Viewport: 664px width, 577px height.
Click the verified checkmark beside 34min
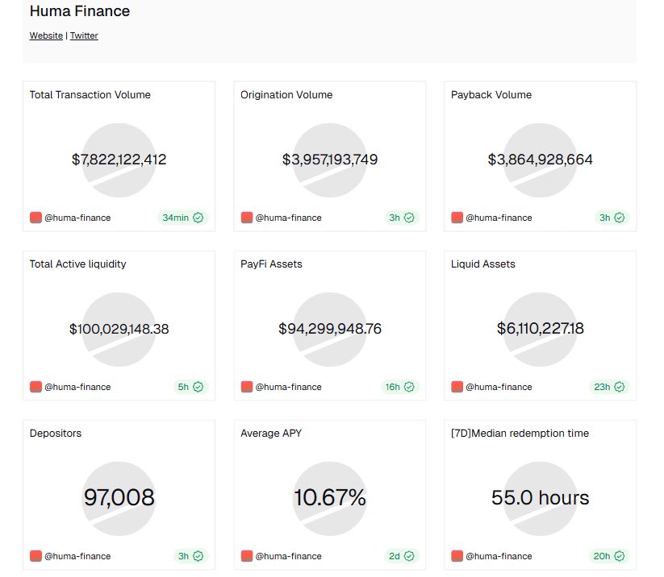tap(198, 218)
